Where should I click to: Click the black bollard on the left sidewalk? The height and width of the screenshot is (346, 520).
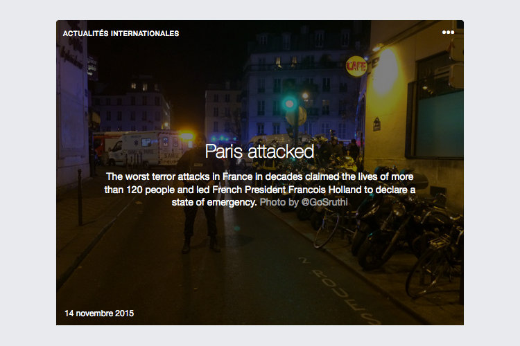80,197
